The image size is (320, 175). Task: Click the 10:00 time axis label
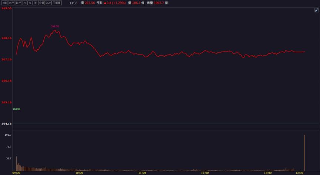tap(79, 173)
